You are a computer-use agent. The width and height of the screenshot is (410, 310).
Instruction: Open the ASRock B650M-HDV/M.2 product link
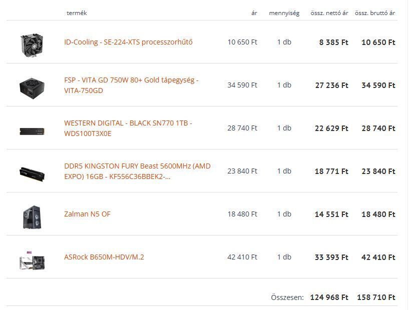pyautogui.click(x=104, y=257)
